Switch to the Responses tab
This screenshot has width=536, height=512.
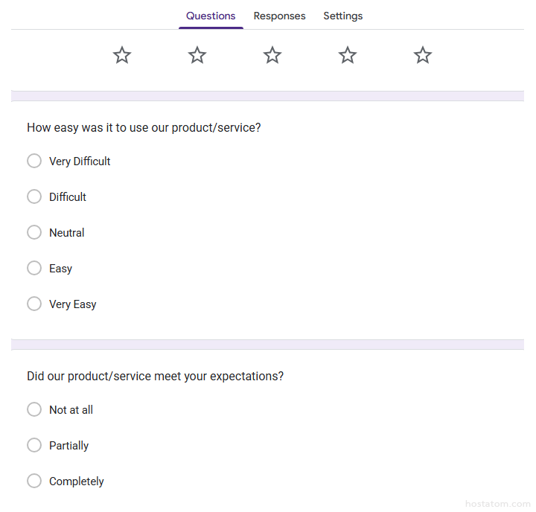[279, 16]
